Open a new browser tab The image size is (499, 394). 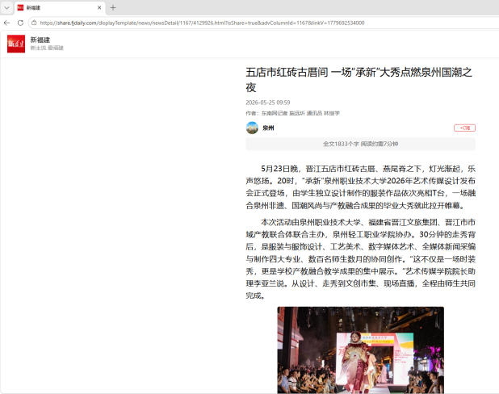click(x=113, y=7)
